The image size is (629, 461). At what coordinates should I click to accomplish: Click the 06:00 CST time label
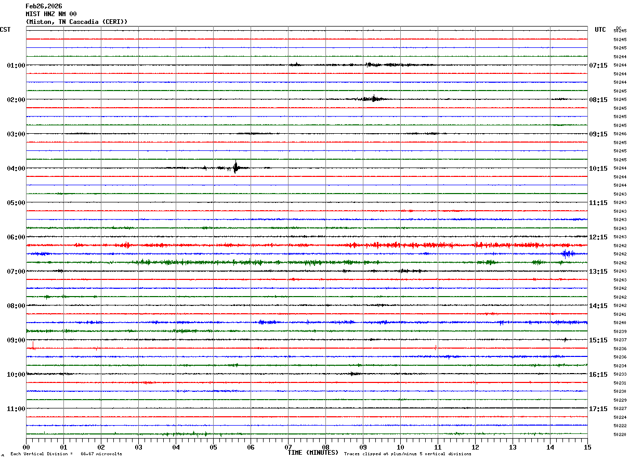[16, 237]
